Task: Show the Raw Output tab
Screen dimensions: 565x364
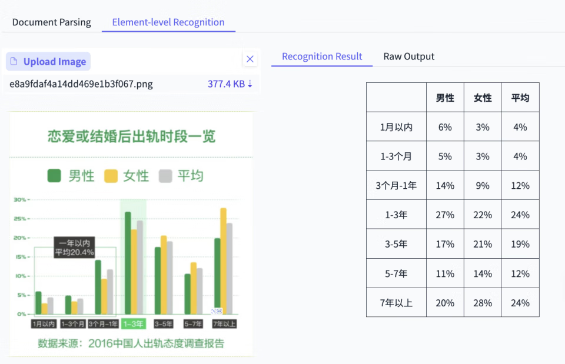Action: 408,56
